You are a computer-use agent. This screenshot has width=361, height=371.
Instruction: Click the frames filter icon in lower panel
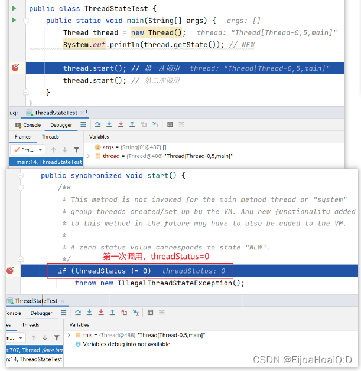coord(57,338)
